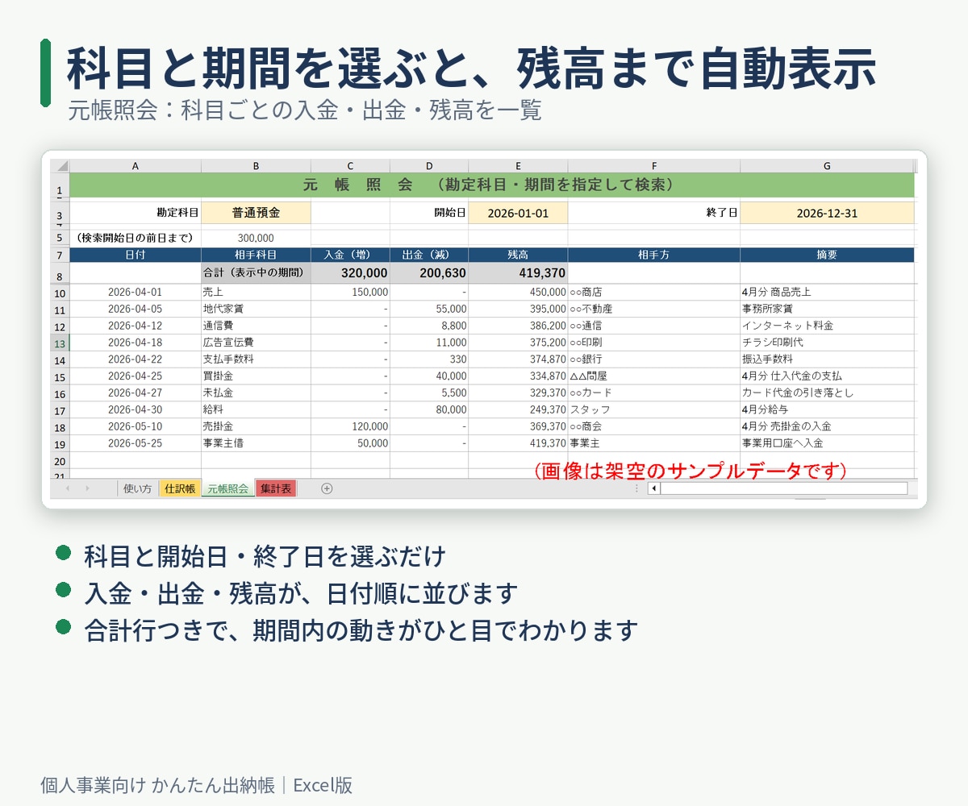Click the インターネット料金 description cell
Screen dimensions: 968x806
click(827, 326)
